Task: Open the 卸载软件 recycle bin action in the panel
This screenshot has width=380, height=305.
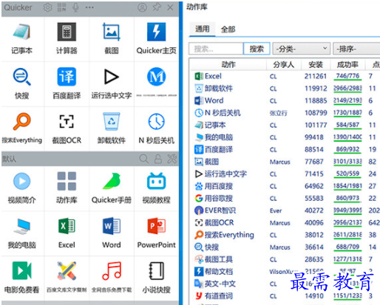Action: tap(112, 128)
